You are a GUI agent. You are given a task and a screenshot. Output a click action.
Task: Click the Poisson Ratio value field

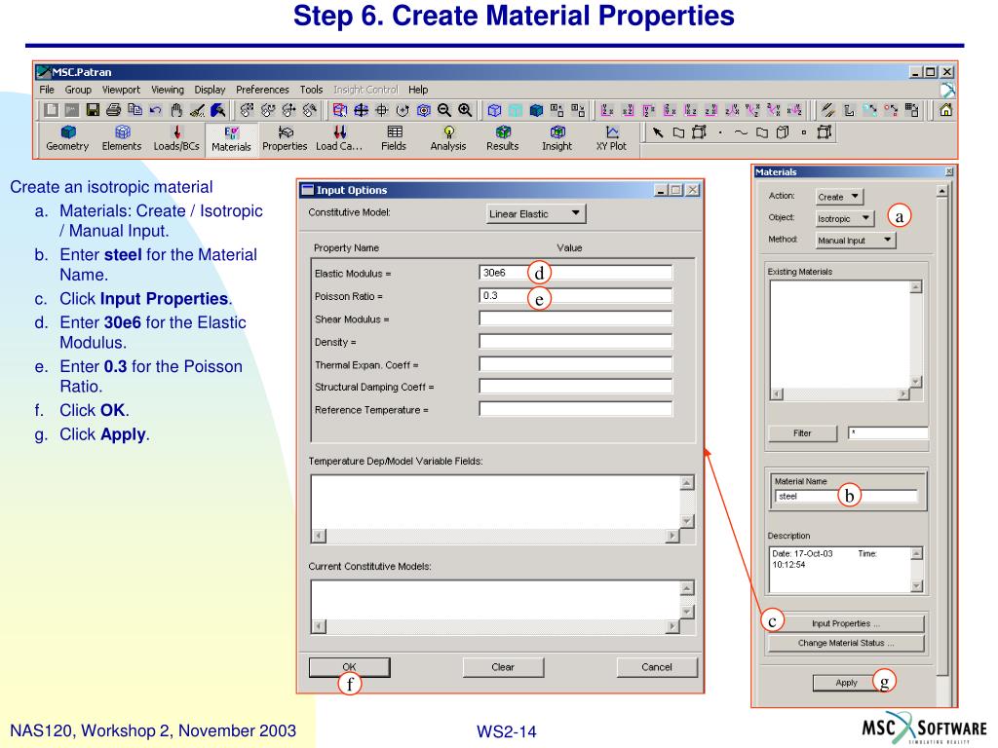575,296
